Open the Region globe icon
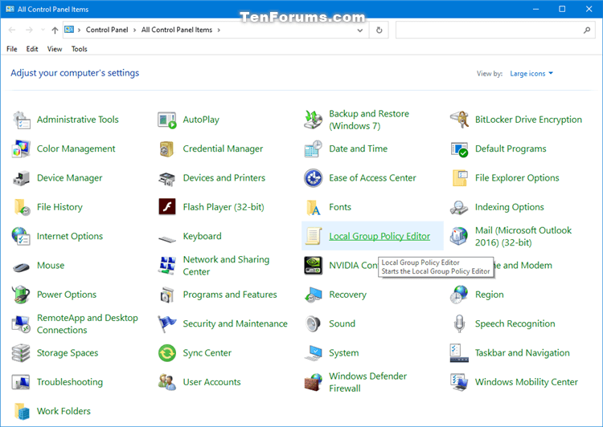This screenshot has height=427, width=603. [459, 295]
